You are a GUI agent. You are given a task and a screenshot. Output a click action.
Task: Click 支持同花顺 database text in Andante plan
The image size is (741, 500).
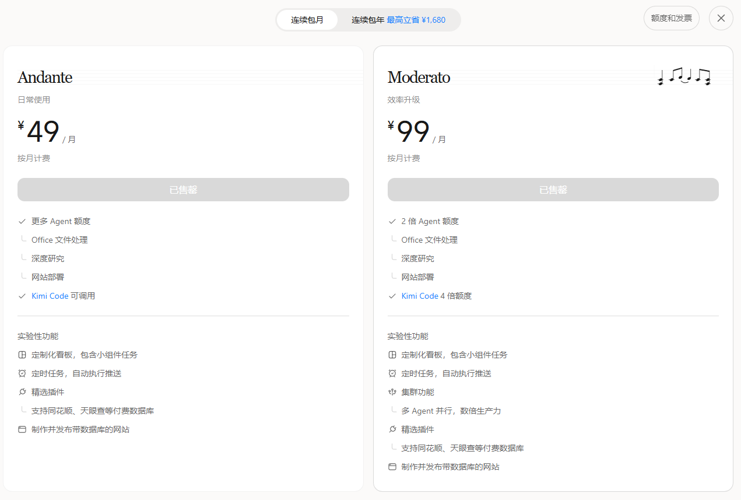click(x=93, y=411)
